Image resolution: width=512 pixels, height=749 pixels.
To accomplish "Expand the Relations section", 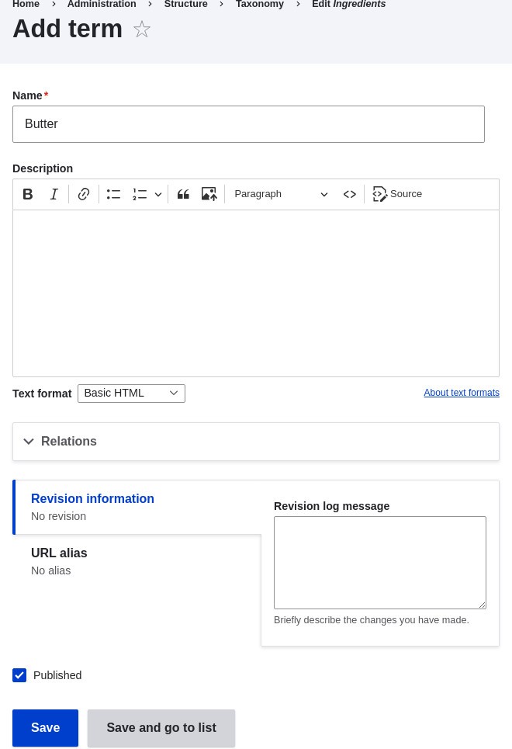I will tap(69, 442).
